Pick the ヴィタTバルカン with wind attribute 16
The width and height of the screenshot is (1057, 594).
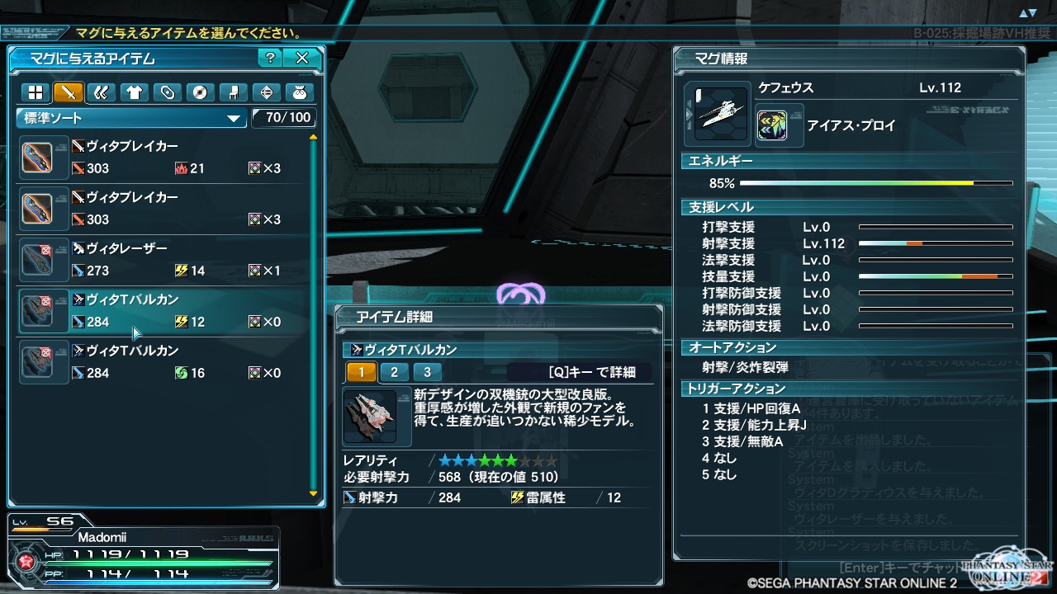tap(162, 361)
